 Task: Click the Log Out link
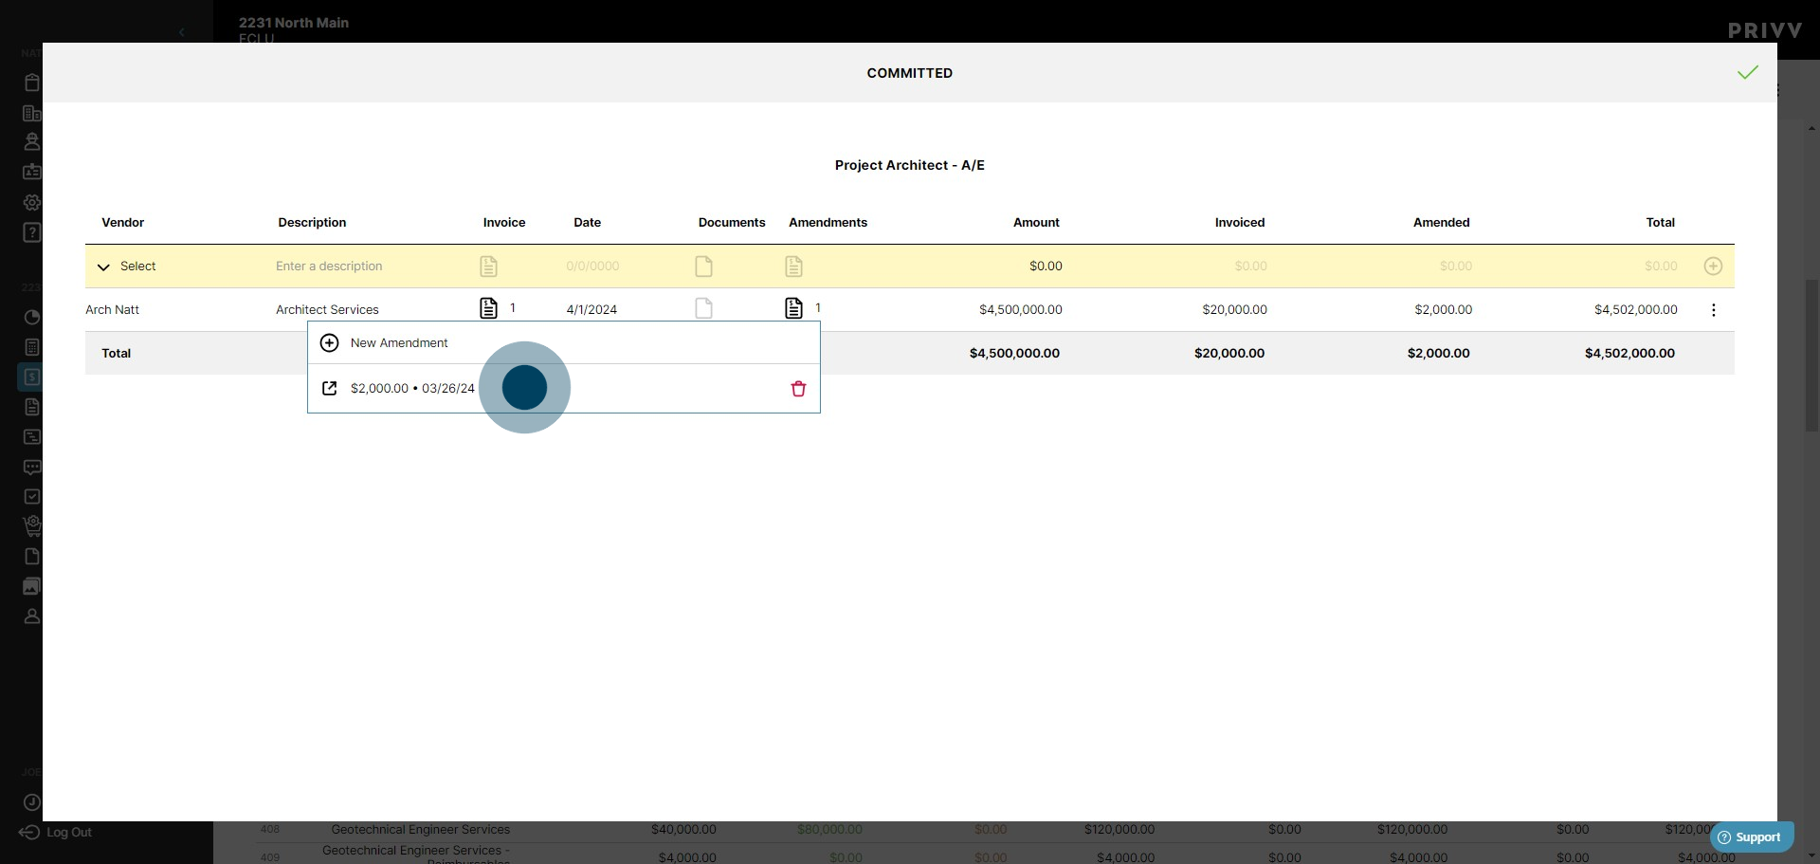[56, 832]
